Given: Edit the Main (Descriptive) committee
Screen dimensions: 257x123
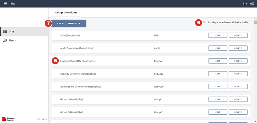Looking at the screenshot, I should pos(218,35).
